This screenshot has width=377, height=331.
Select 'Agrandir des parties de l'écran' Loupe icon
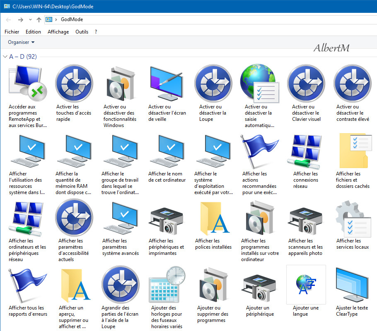point(121,284)
